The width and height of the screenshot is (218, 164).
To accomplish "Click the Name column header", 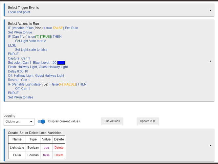I will click(17, 139).
